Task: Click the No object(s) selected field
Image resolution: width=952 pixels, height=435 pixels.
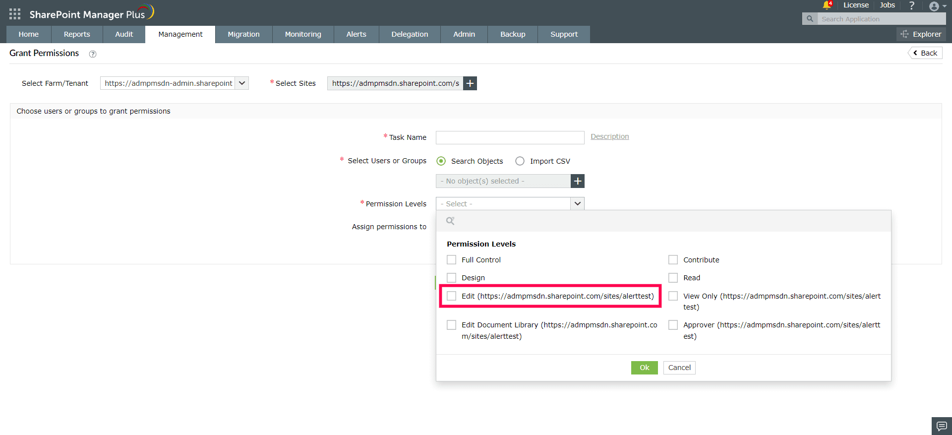Action: (503, 181)
